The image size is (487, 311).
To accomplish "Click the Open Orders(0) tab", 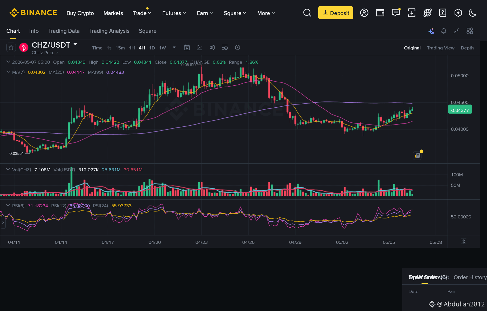I will coord(428,277).
